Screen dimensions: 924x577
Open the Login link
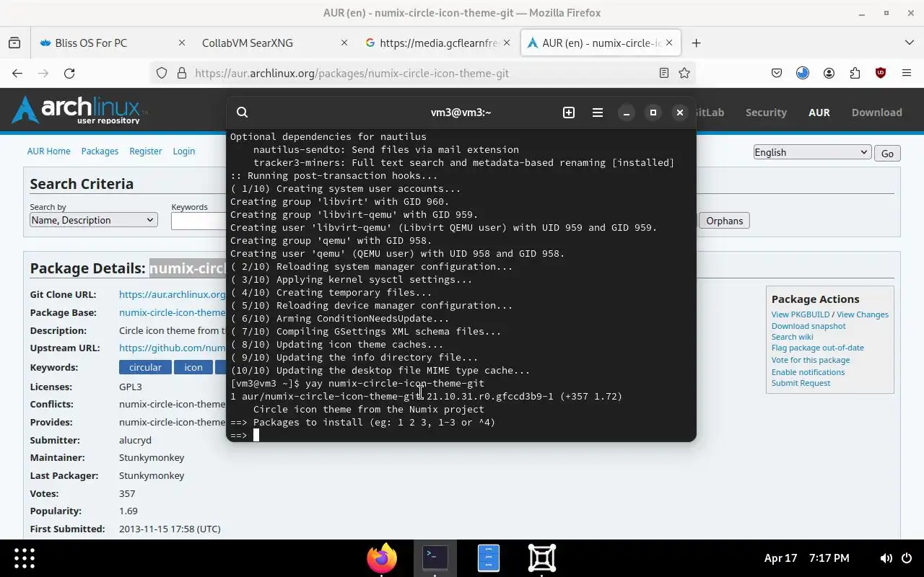184,151
